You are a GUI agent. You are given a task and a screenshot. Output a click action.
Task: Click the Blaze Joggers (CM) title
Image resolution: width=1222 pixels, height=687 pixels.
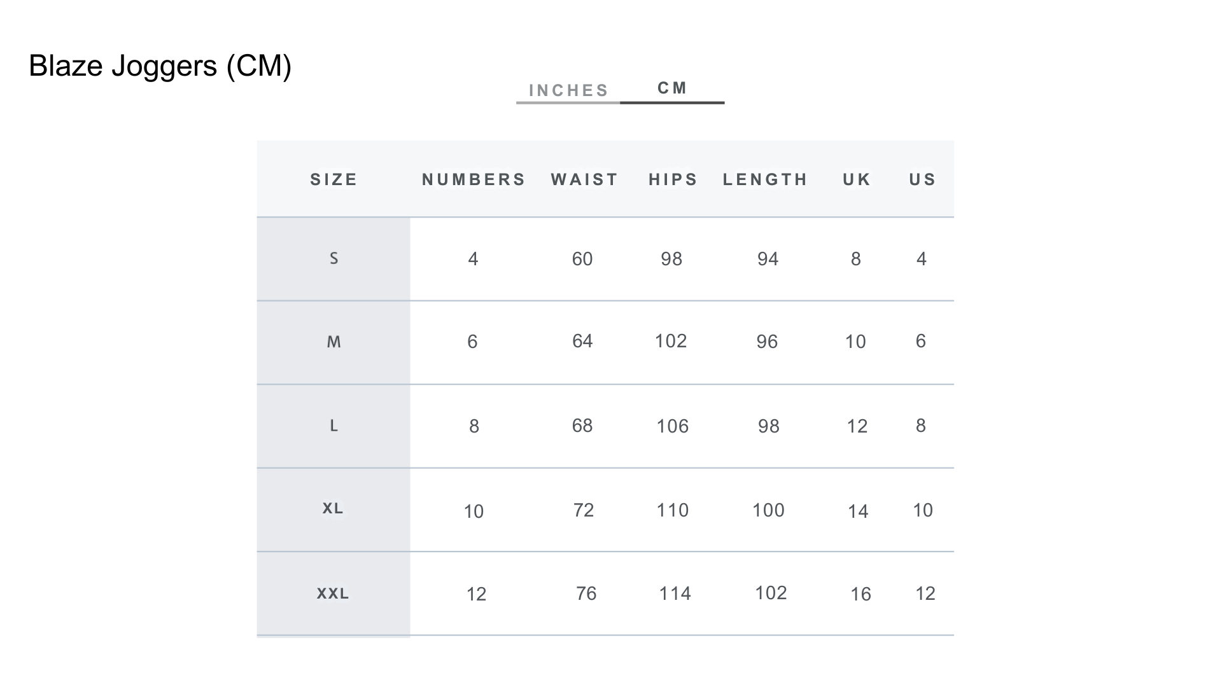coord(160,66)
